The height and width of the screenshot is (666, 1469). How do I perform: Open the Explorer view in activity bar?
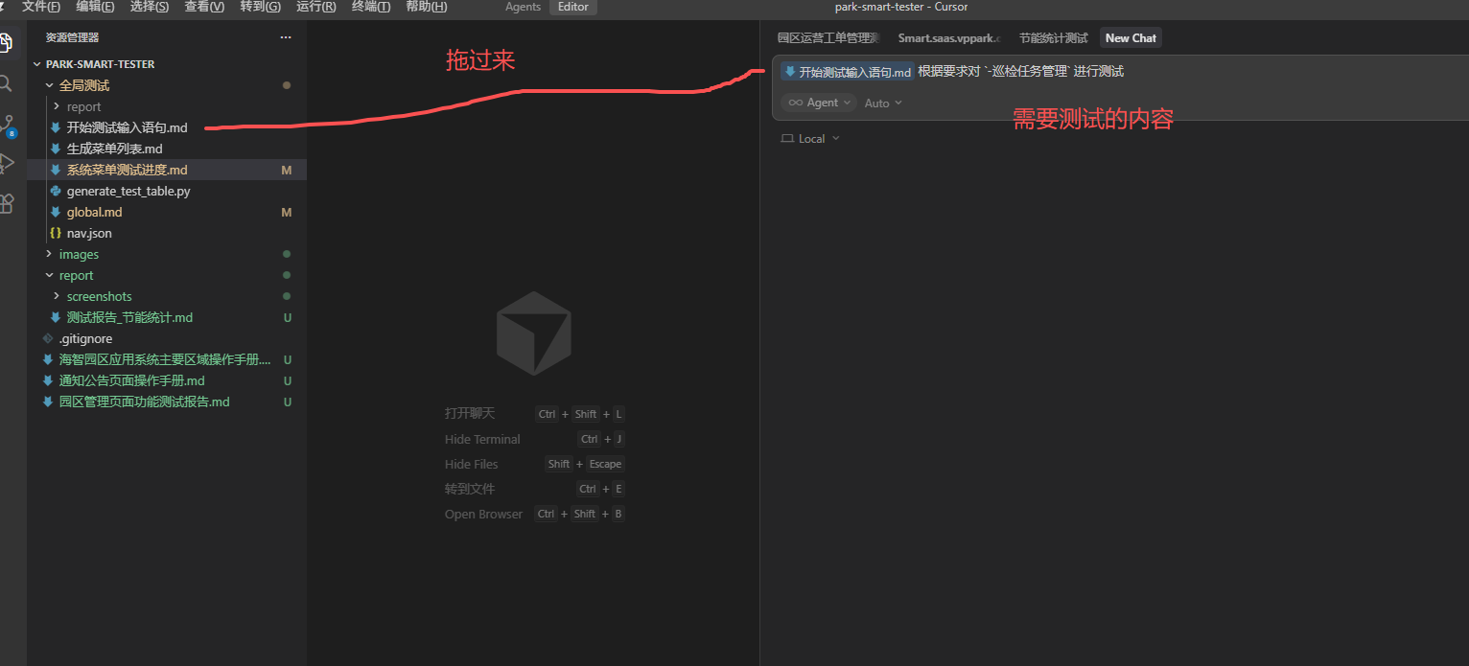[x=6, y=43]
